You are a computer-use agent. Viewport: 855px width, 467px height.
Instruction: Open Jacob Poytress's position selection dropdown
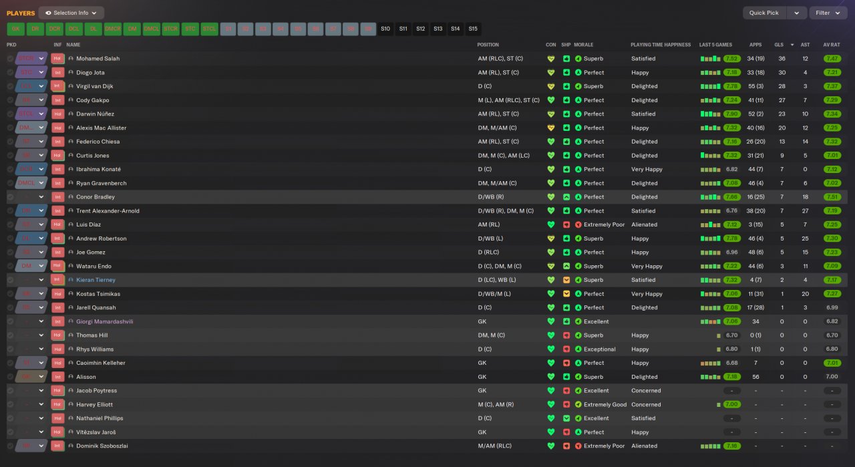32,391
